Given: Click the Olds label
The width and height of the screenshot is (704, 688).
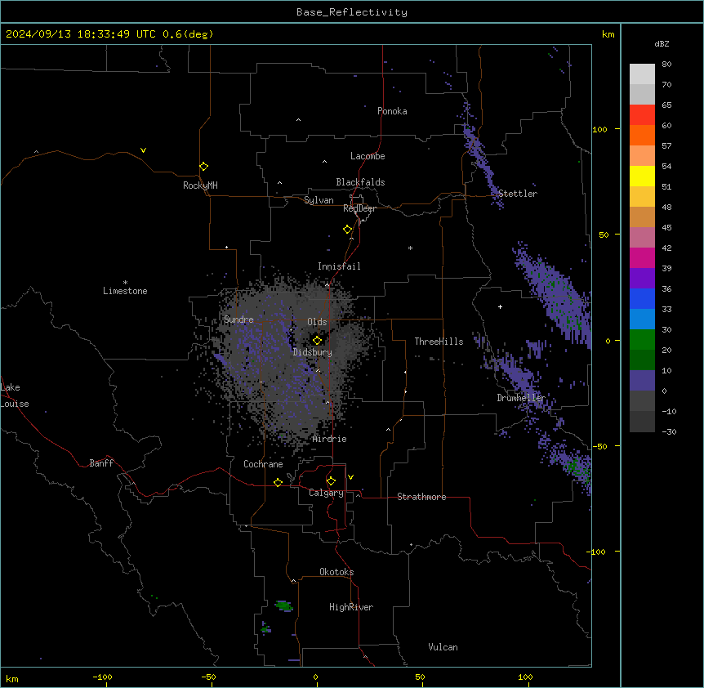Looking at the screenshot, I should point(317,322).
